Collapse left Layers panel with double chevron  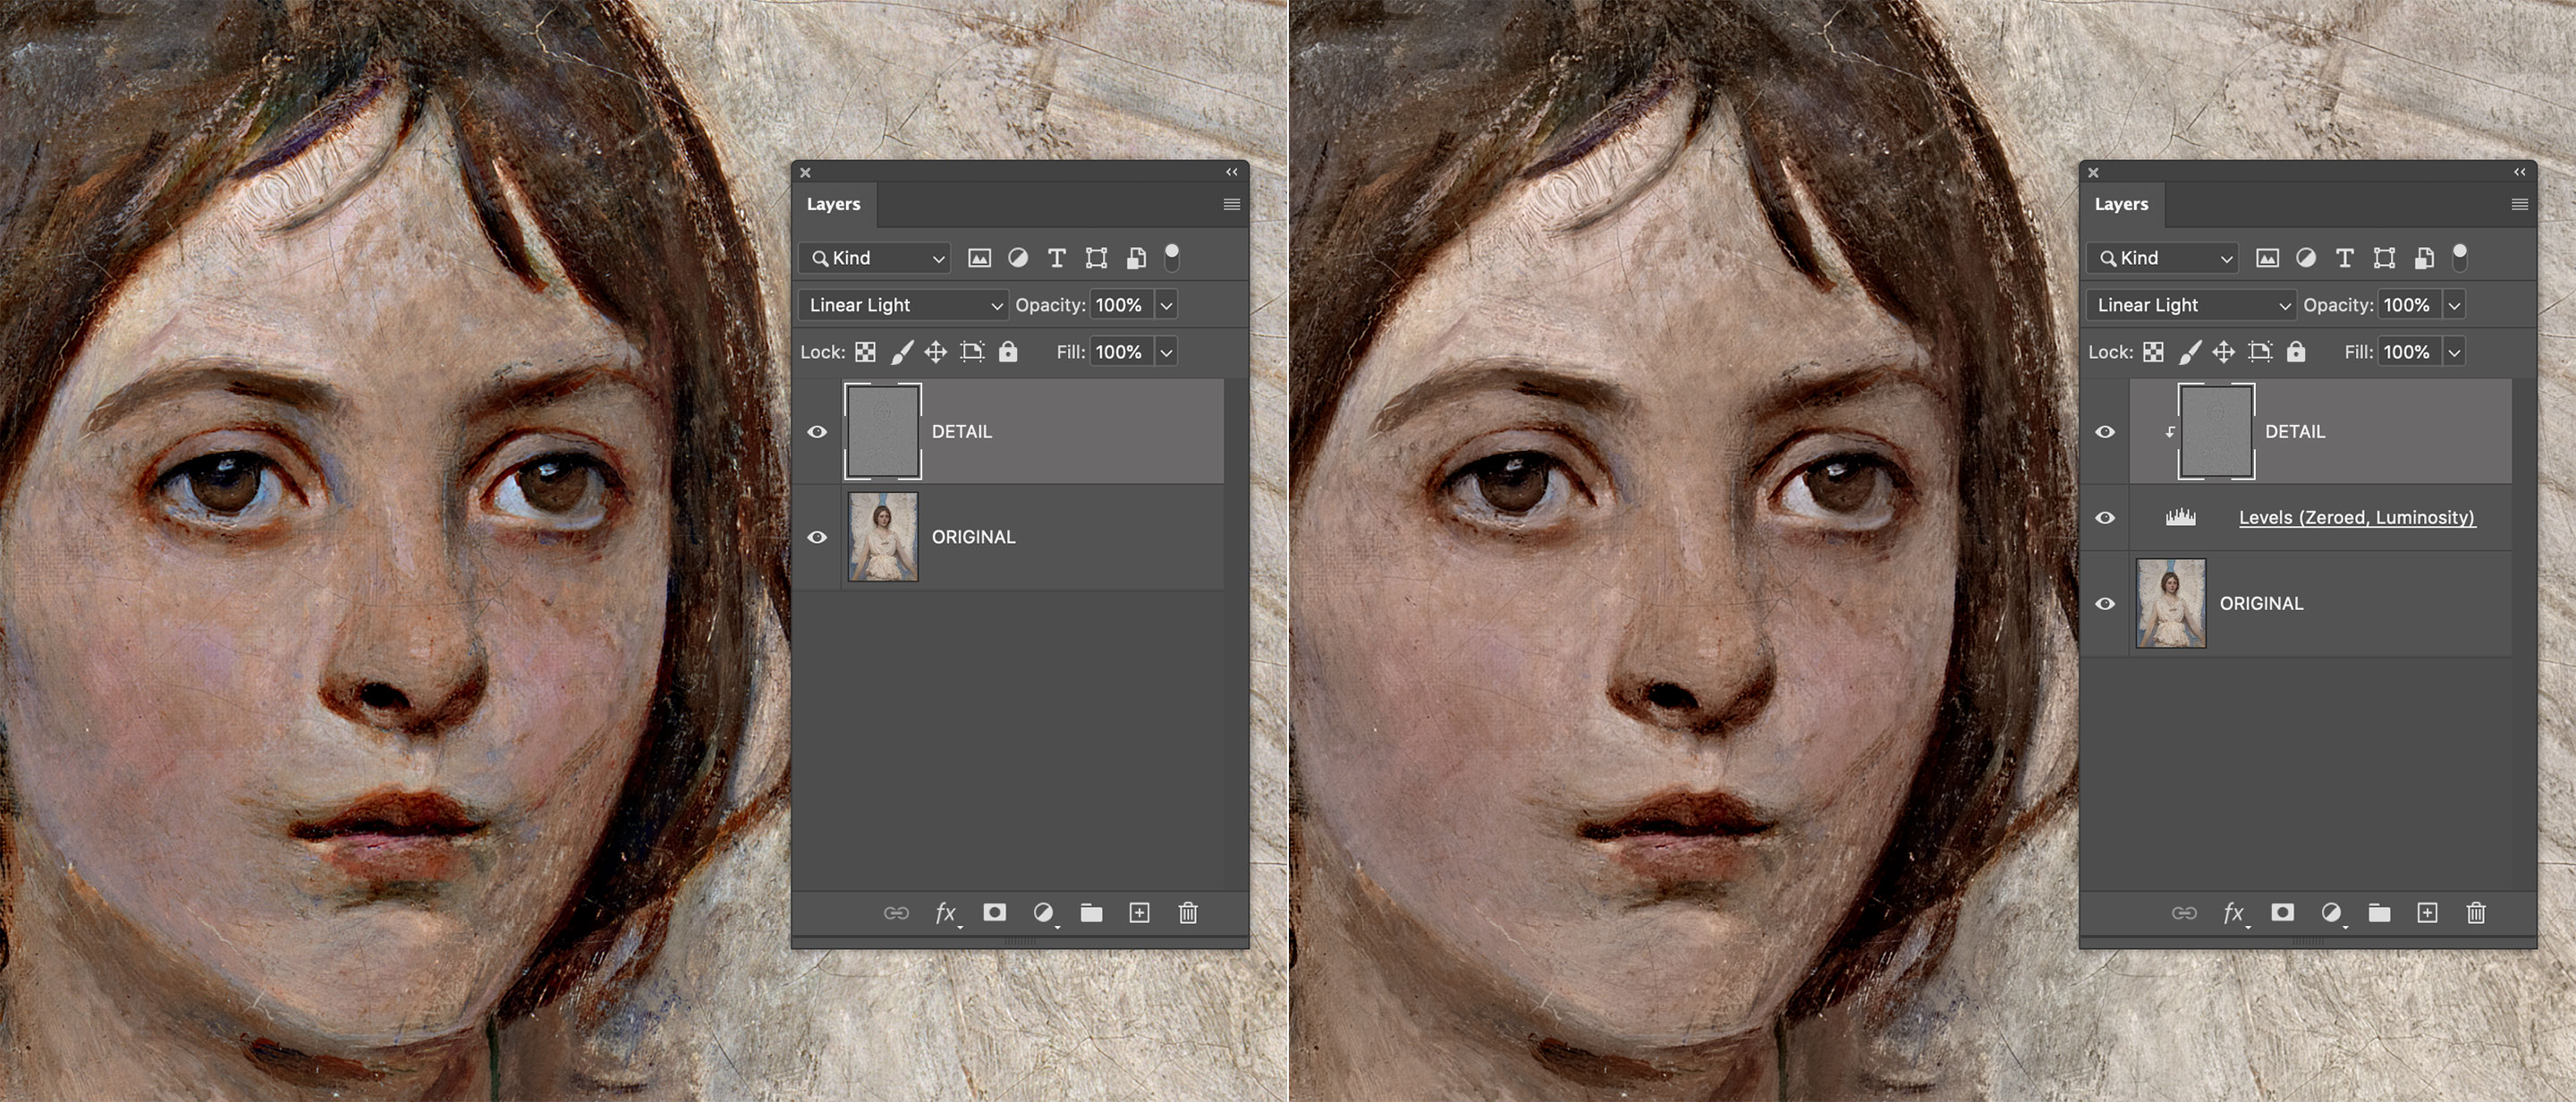pos(1232,172)
